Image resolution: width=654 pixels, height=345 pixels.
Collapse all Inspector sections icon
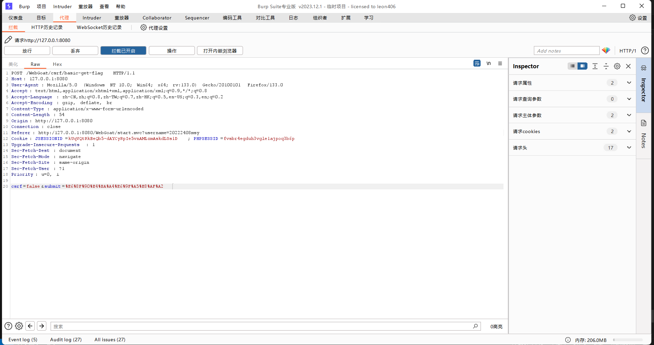pos(606,66)
